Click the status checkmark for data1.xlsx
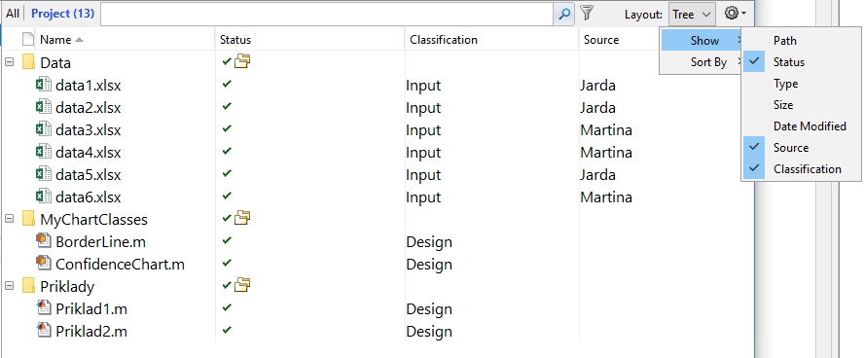Viewport: 864px width, 358px height. [x=227, y=85]
